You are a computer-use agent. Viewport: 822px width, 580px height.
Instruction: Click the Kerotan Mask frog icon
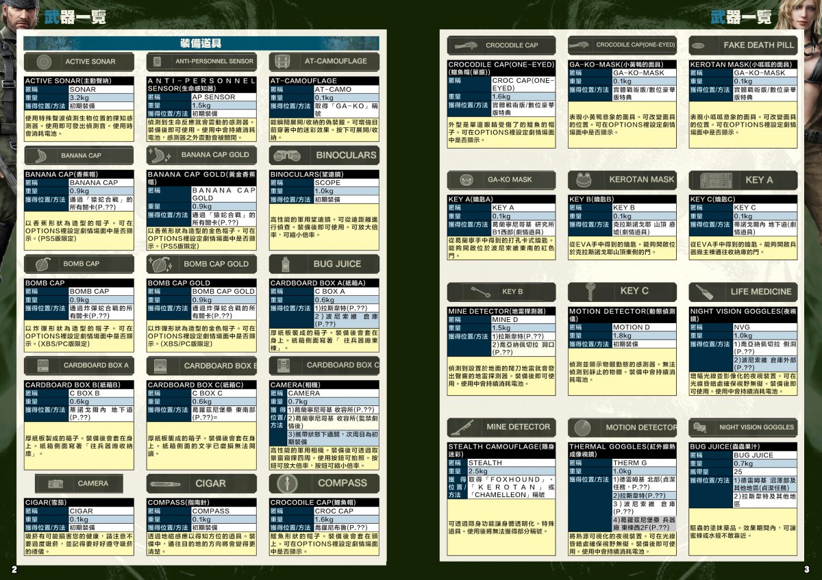point(584,180)
